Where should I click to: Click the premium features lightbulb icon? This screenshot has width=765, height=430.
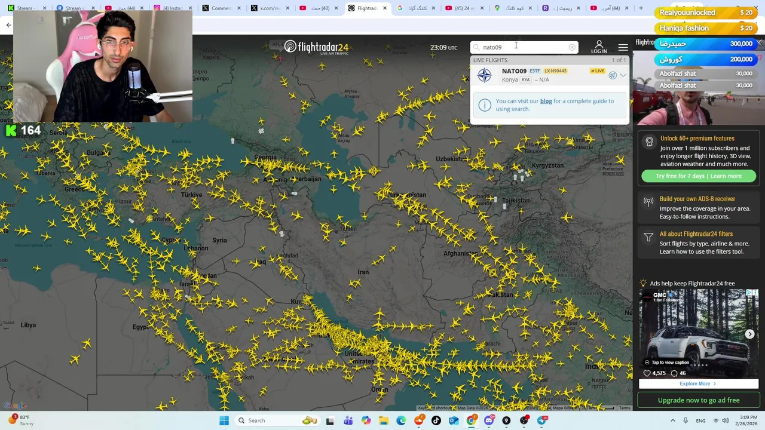650,142
